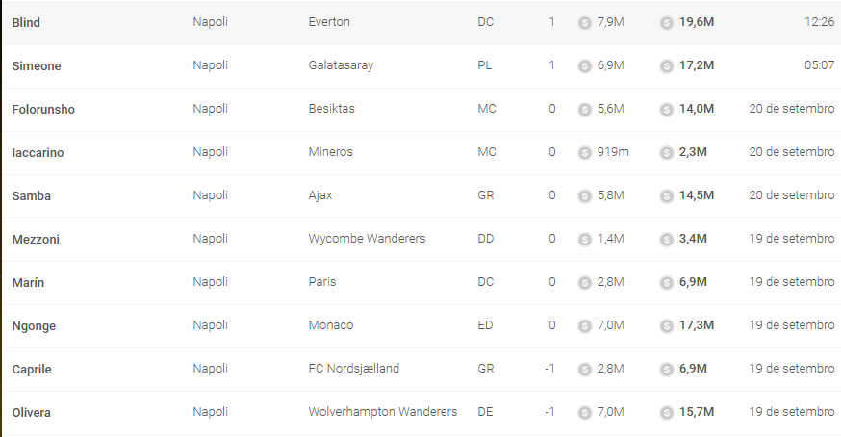Click coin icon next to Ngonge's 17,3M

pyautogui.click(x=666, y=326)
